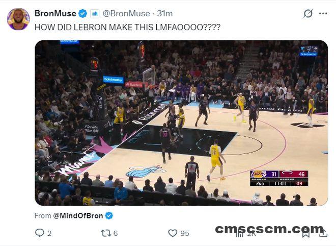Screen dimensions: 336x246
Task: Open the @BronMuse handle link
Action: click(126, 14)
